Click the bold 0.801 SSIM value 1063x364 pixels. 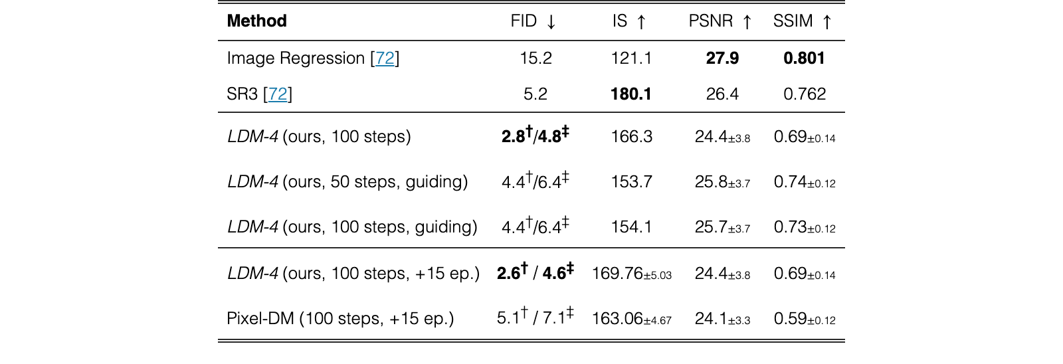click(x=804, y=58)
